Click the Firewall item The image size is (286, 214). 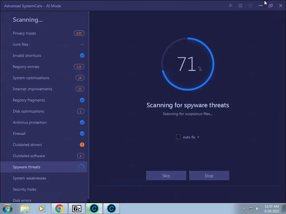(x=44, y=133)
